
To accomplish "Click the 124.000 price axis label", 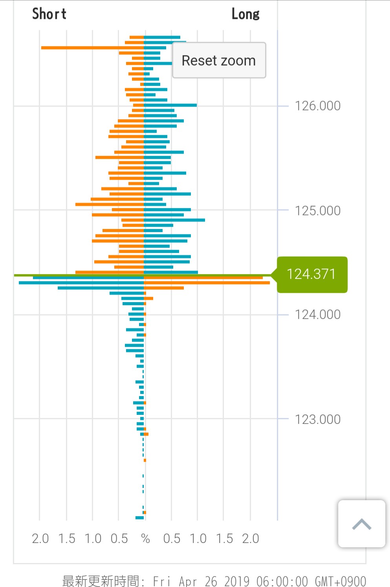I will [317, 314].
